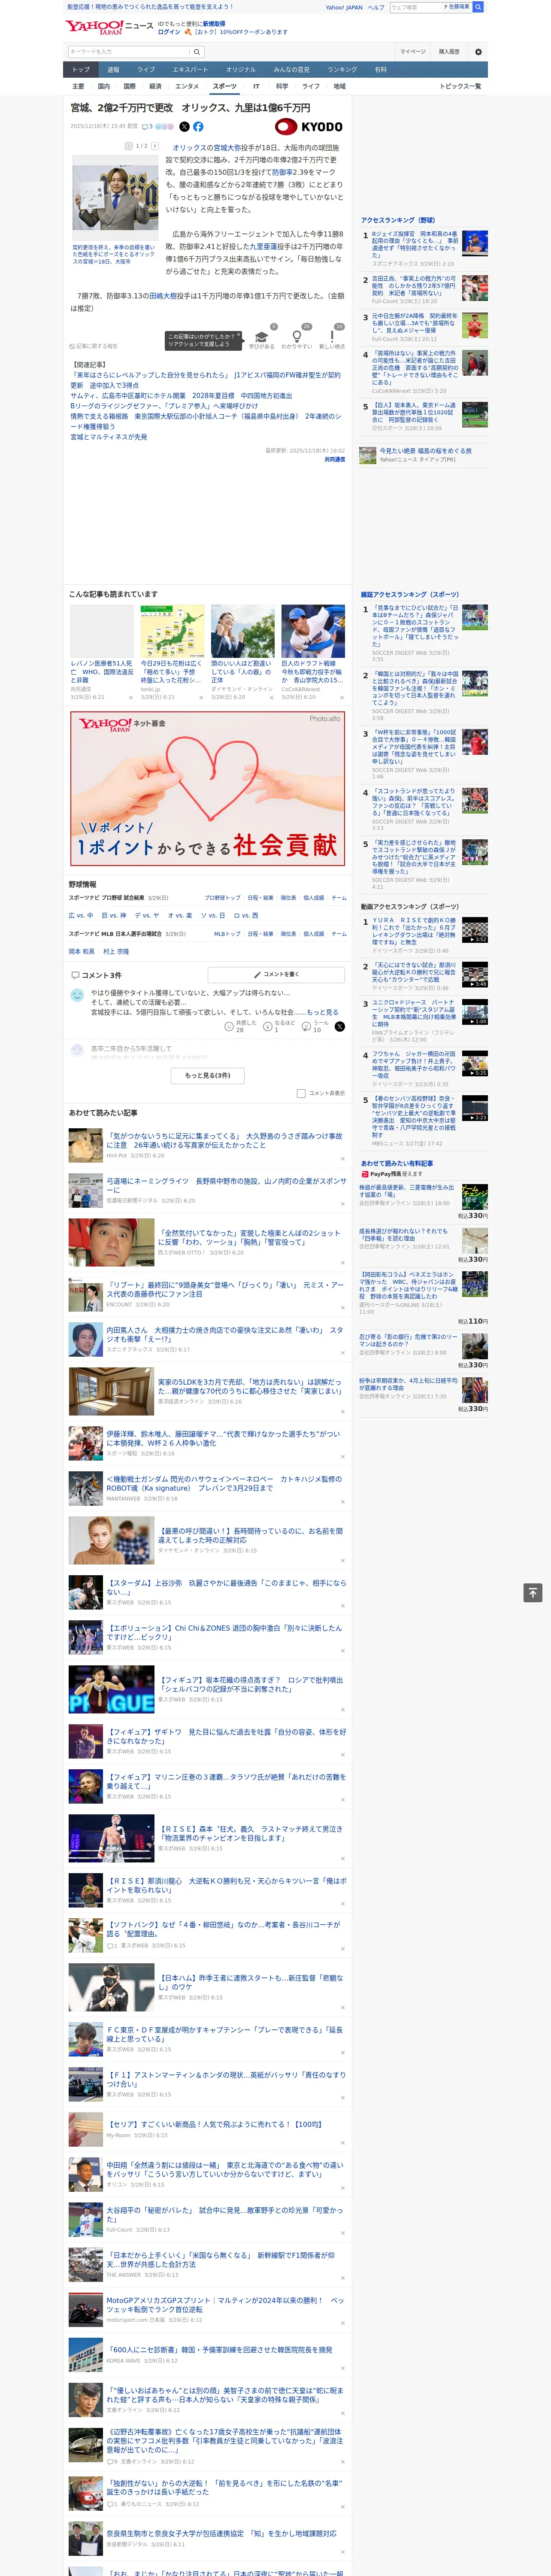Screen dimensions: 551x2576
Task: Click the thumbs-up '共感した' icon on comment
Action: [x=229, y=1026]
